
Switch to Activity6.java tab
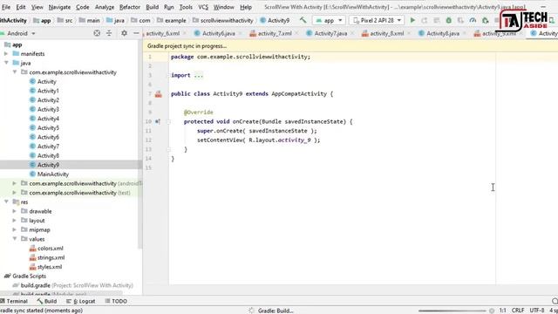click(x=218, y=33)
